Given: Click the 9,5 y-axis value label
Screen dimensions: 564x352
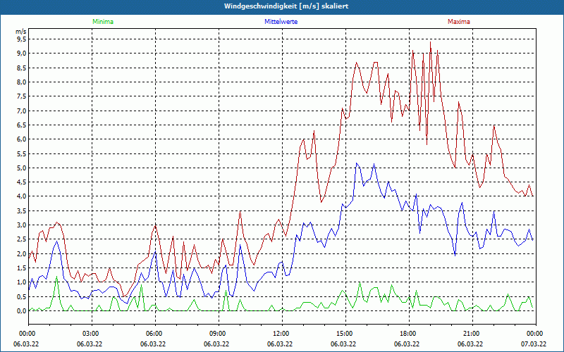Looking at the screenshot, I should click(21, 39).
